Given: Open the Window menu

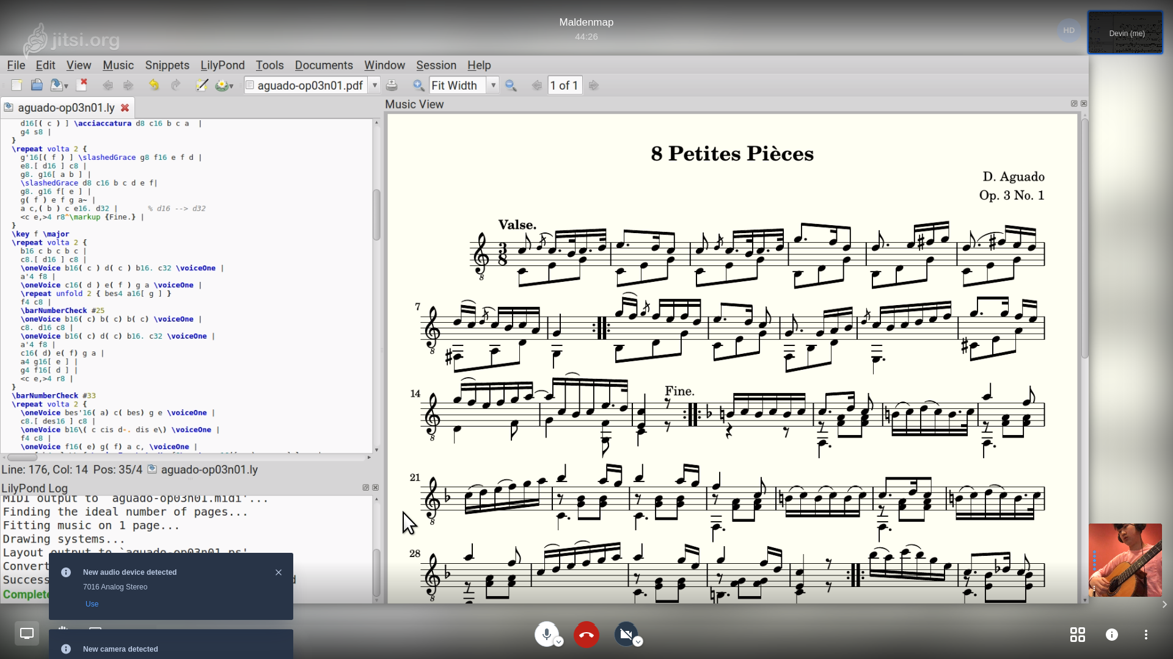Looking at the screenshot, I should coord(384,65).
